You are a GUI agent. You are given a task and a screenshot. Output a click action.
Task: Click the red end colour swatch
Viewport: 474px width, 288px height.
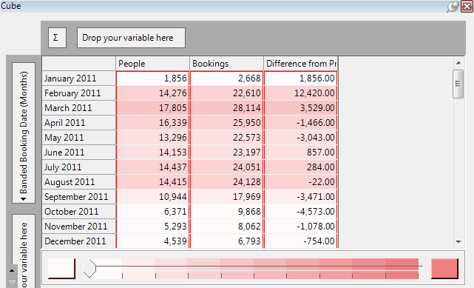(444, 268)
